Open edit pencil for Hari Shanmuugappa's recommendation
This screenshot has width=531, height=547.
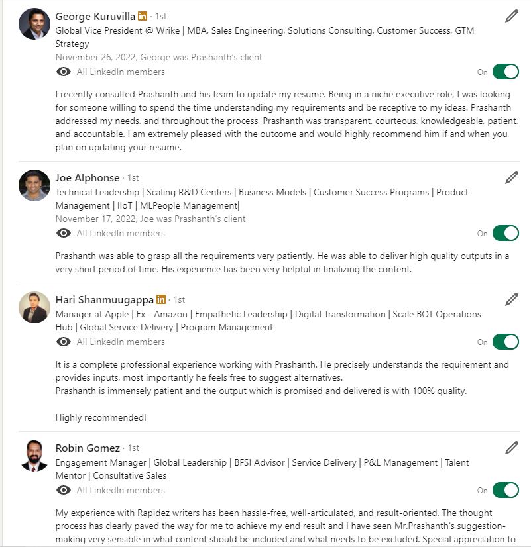click(x=511, y=299)
